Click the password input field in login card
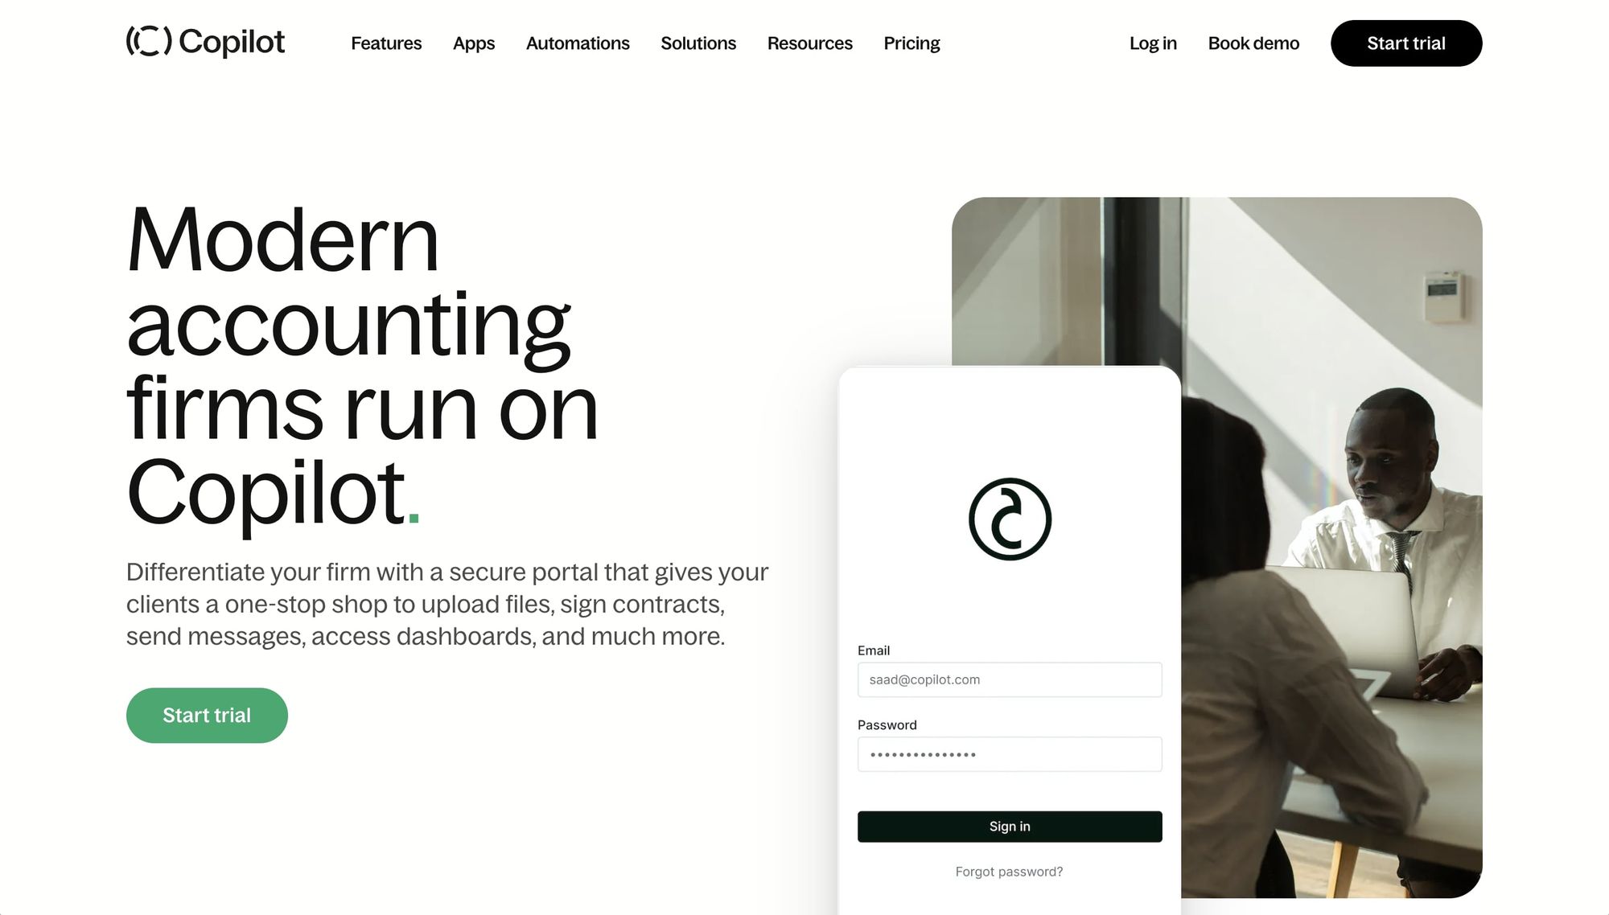This screenshot has height=915, width=1609. coord(1009,753)
